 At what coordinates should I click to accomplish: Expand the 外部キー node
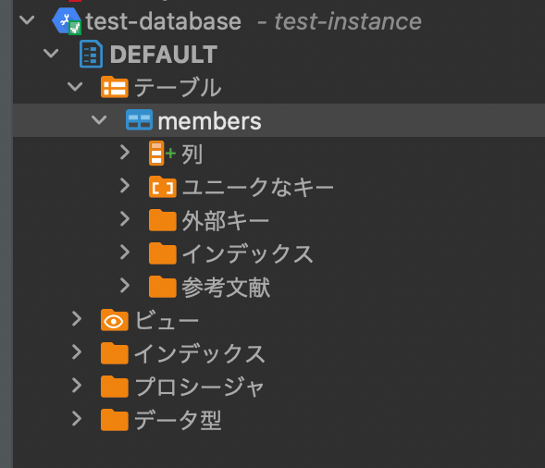tap(125, 219)
